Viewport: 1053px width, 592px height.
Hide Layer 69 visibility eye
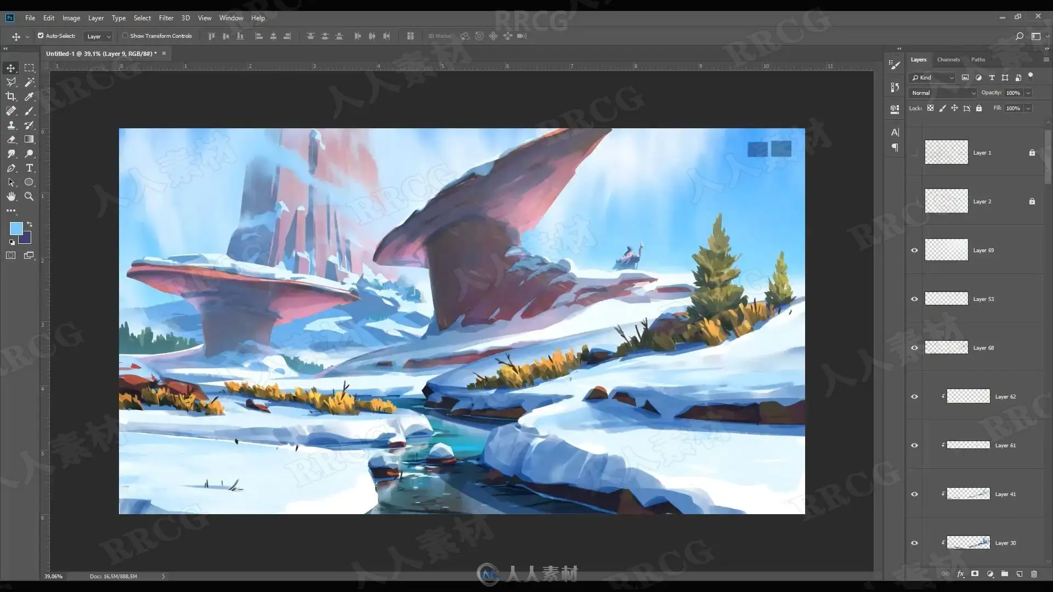pos(914,251)
